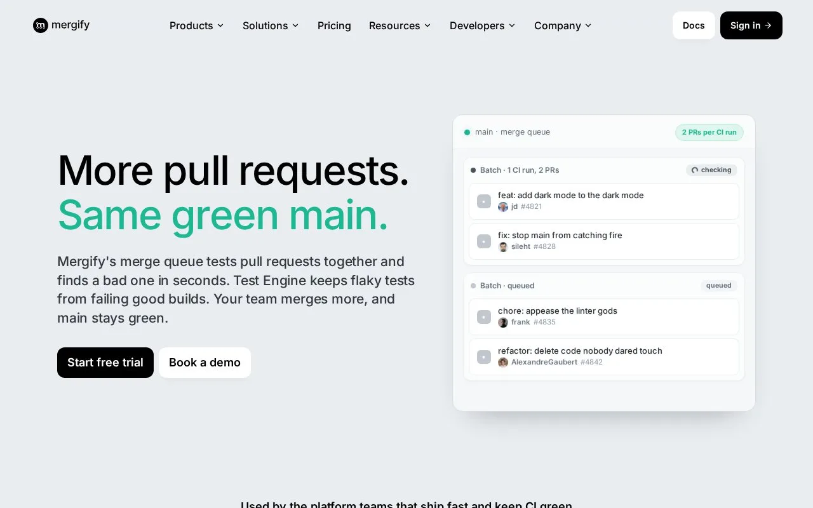813x508 pixels.
Task: Click the PR number #4821
Action: 532,207
